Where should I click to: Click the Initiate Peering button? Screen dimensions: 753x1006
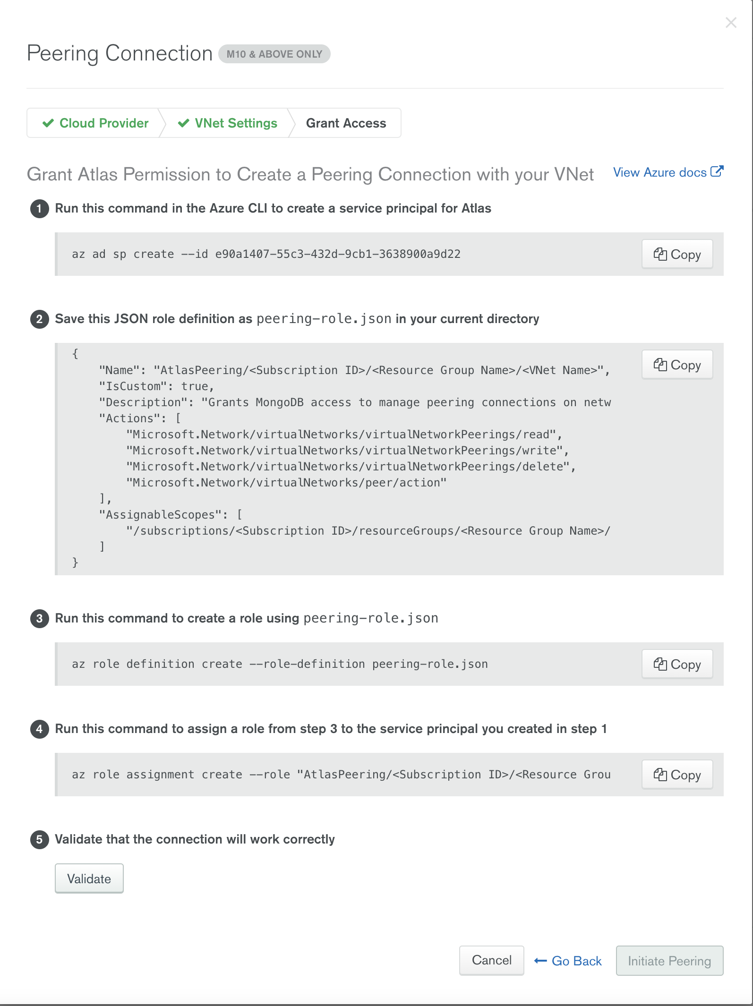click(x=669, y=961)
